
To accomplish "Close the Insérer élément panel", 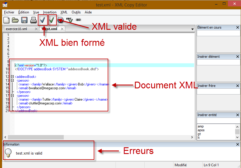I will point(238,57).
